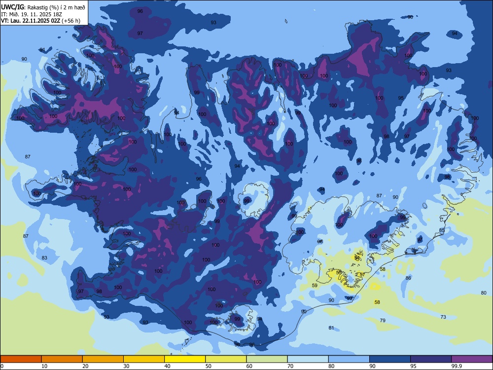This screenshot has height=370, width=493.
Task: Select the 20–30 amber legend swatch
Action: coord(103,359)
